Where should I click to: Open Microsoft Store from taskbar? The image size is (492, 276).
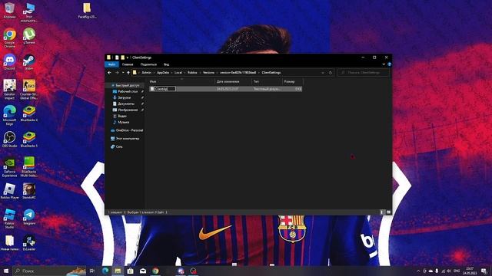click(x=130, y=271)
